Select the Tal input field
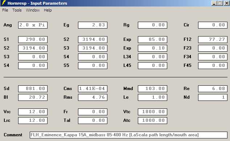The height and width of the screenshot is (141, 230). [x=93, y=120]
